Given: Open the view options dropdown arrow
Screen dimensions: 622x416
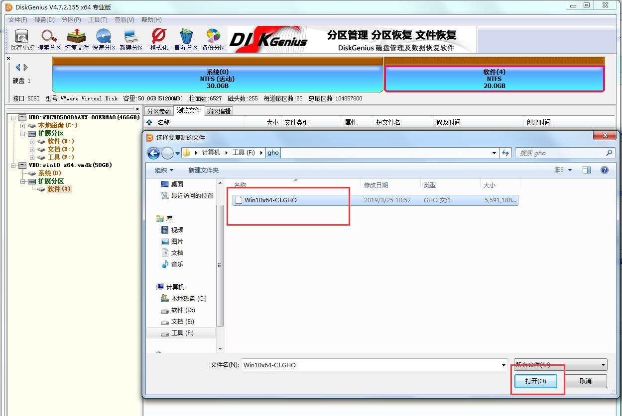Looking at the screenshot, I should click(570, 170).
